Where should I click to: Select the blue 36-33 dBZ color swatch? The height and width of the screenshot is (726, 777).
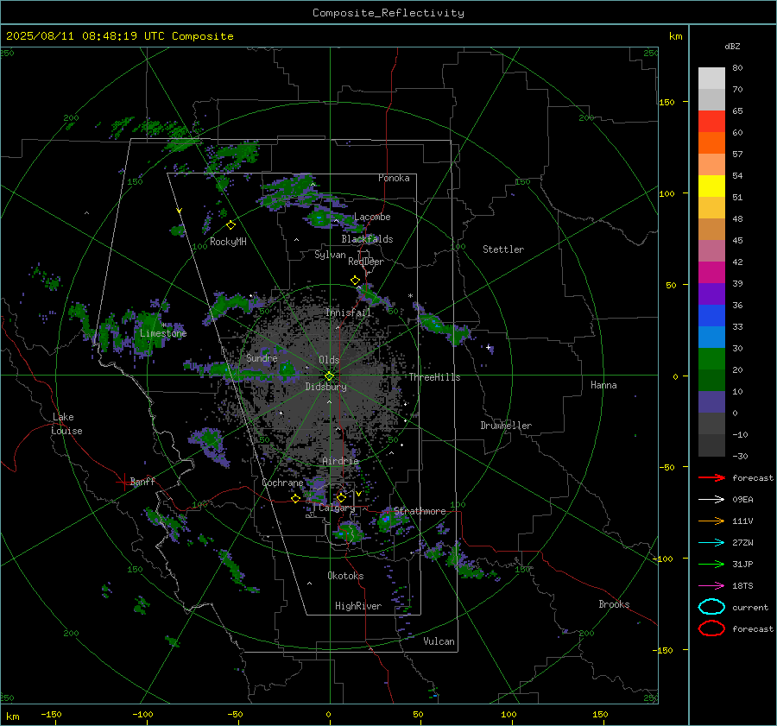[711, 316]
